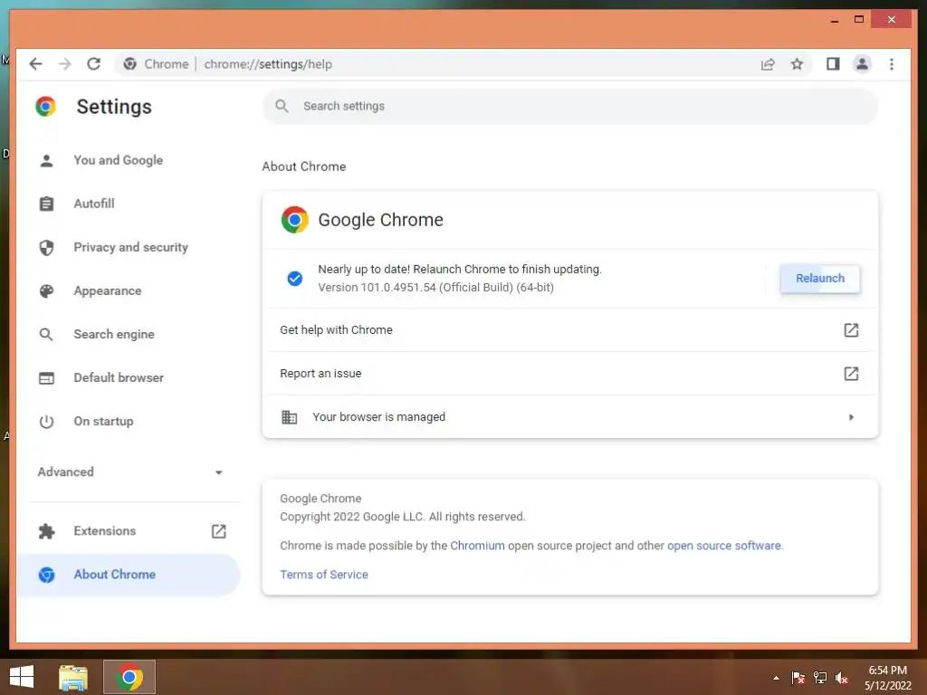This screenshot has height=695, width=927.
Task: Reload the page with refresh icon
Action: click(93, 64)
